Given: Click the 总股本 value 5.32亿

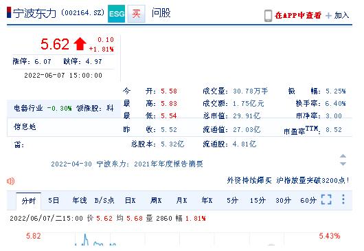Looking at the screenshot, I should click(x=172, y=144).
